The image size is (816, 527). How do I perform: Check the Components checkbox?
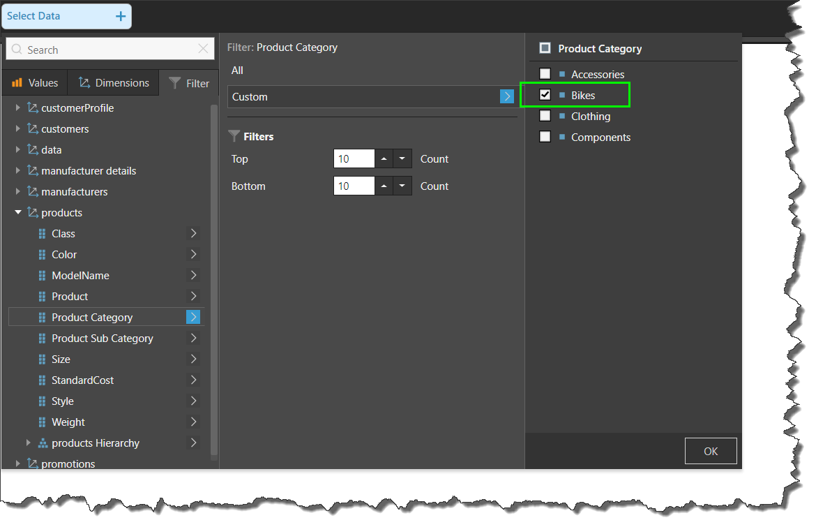tap(545, 136)
